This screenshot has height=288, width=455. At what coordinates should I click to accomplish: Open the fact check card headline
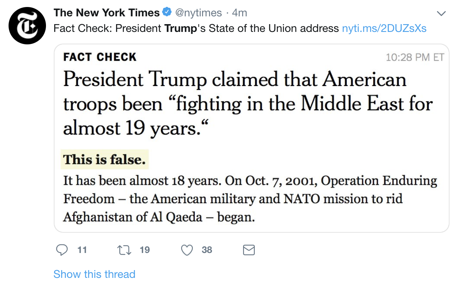coord(248,104)
